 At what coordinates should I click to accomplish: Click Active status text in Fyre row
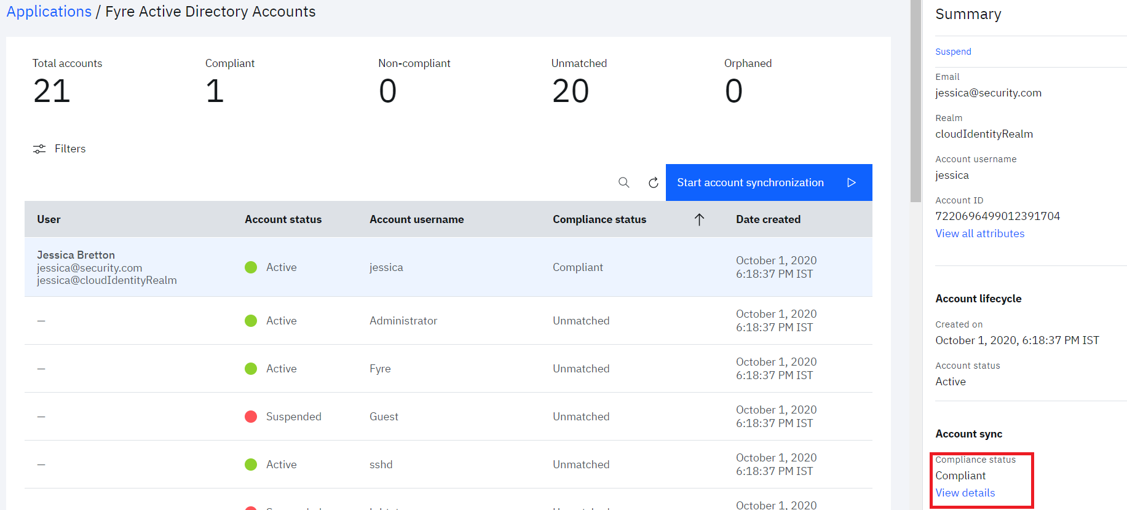[x=282, y=369]
